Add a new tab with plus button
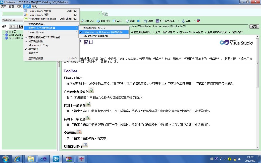This screenshot has height=163, width=261. (106, 14)
